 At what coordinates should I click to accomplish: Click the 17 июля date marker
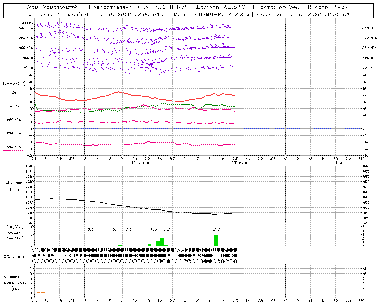[240, 163]
